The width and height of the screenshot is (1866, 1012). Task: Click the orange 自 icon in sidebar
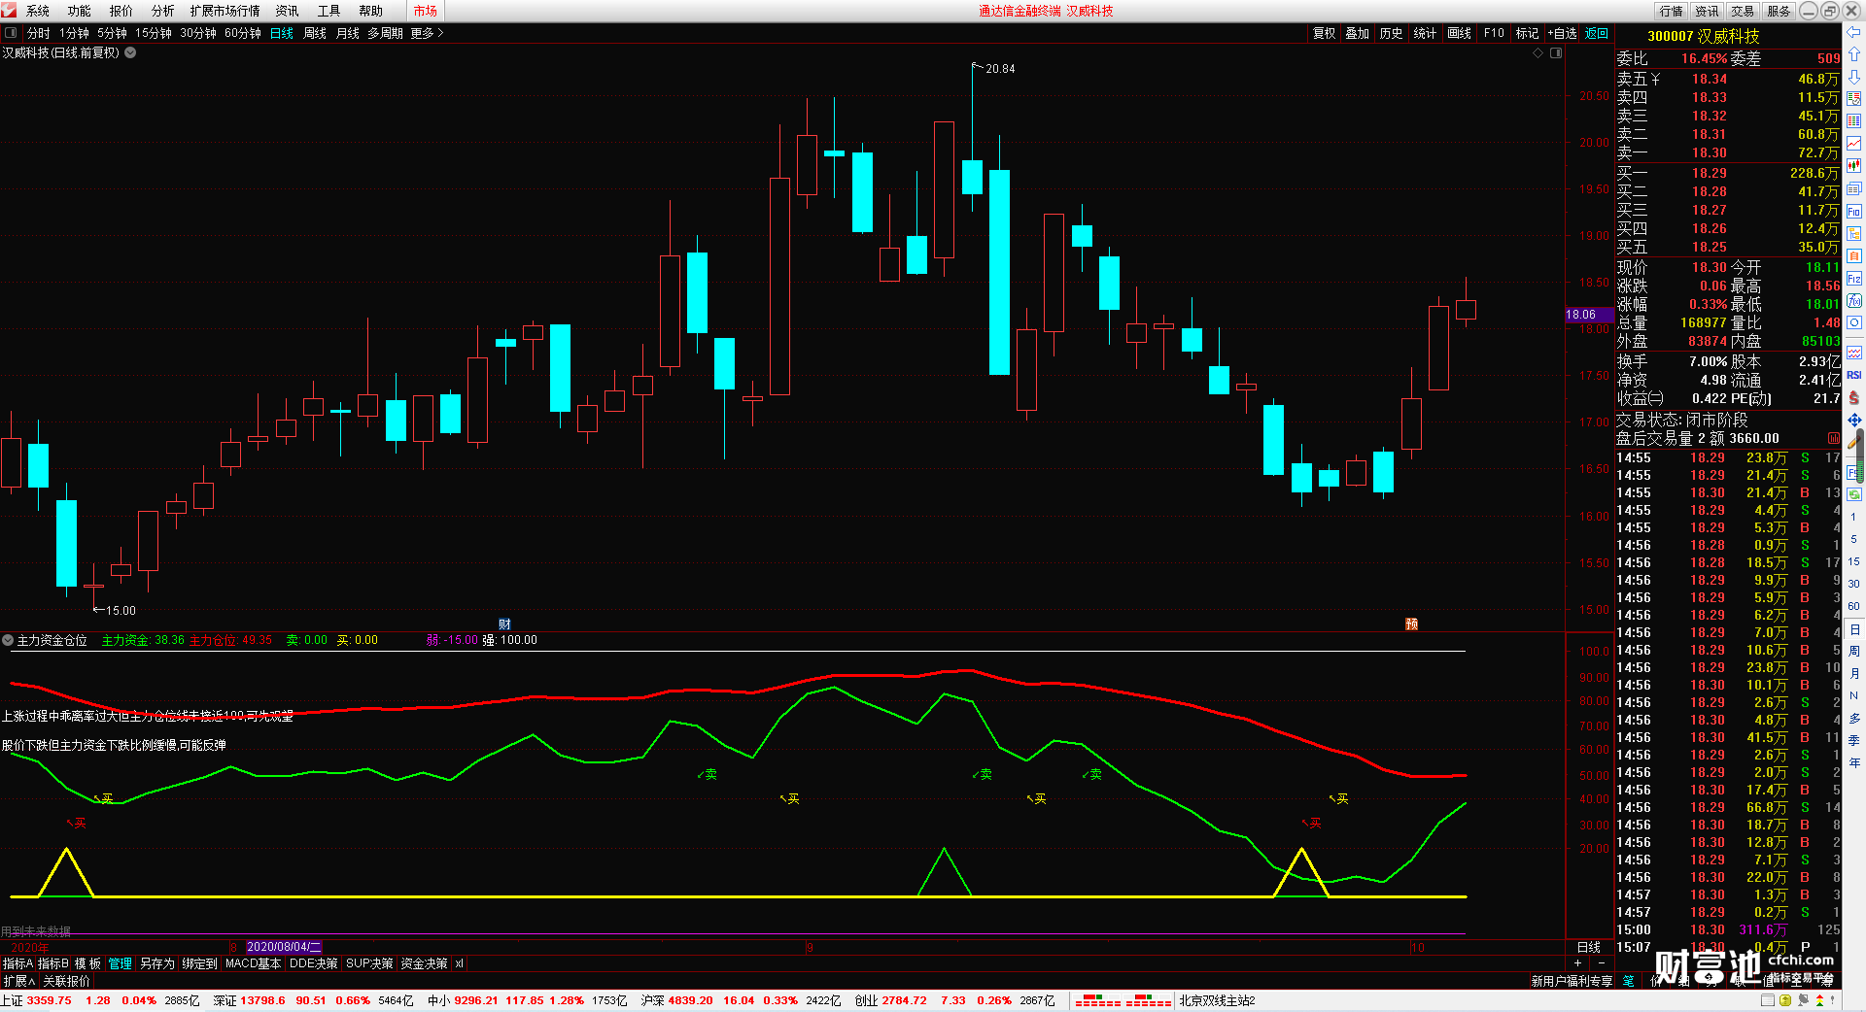pyautogui.click(x=1854, y=255)
